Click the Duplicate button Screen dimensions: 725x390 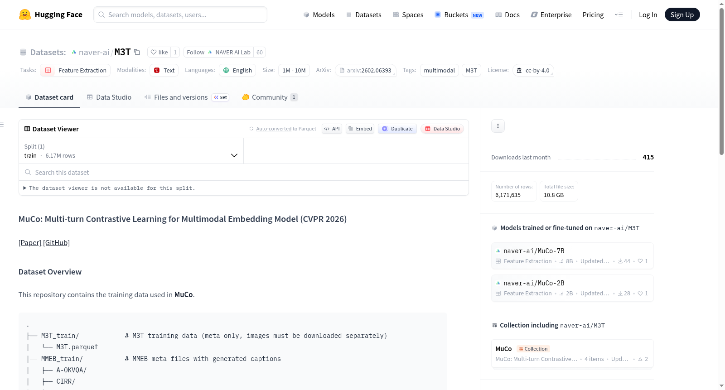(397, 129)
